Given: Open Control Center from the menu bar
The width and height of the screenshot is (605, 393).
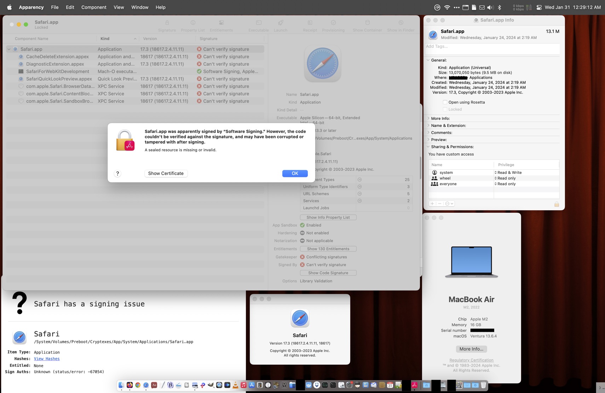Looking at the screenshot, I should (539, 7).
